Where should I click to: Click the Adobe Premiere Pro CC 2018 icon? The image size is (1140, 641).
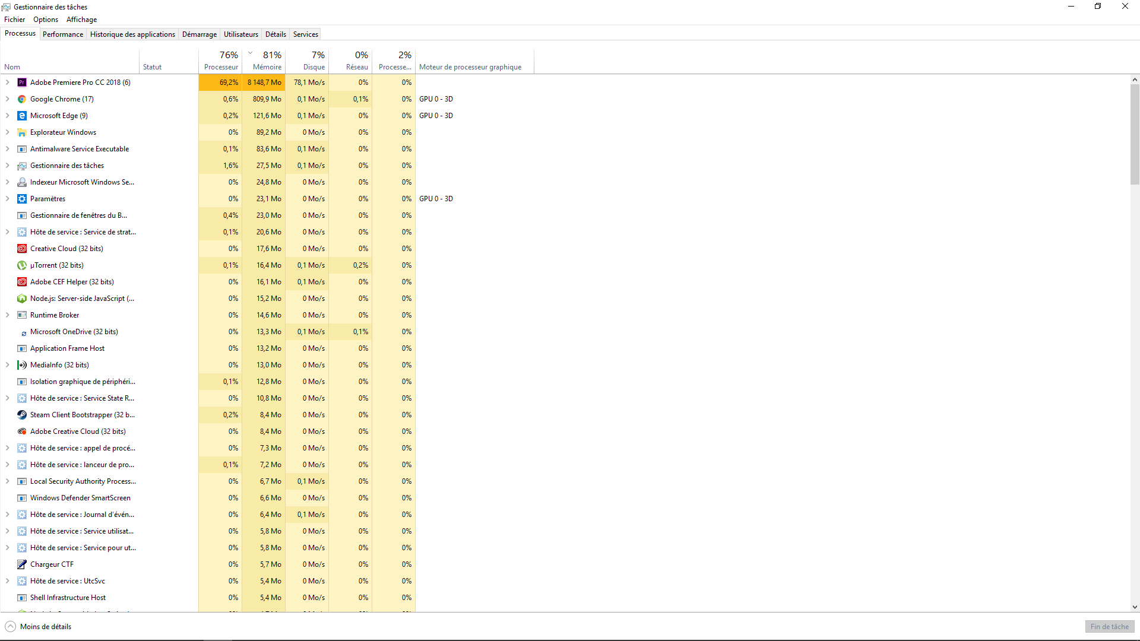pos(22,82)
